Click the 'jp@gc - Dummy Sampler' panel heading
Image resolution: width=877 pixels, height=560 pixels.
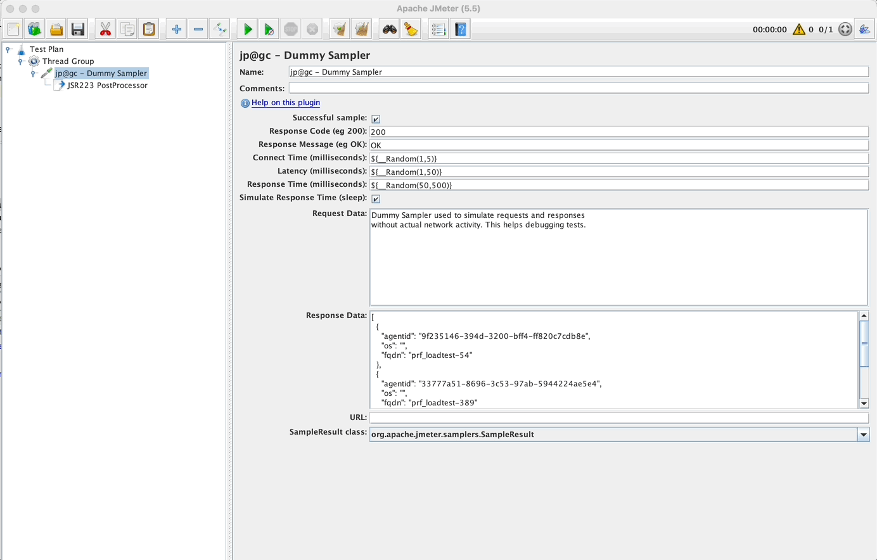pyautogui.click(x=305, y=55)
